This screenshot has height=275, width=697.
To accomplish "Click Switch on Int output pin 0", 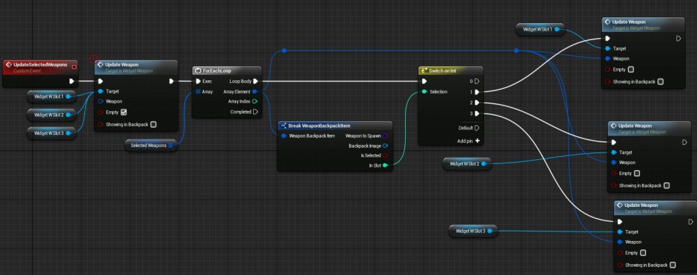I will click(477, 81).
